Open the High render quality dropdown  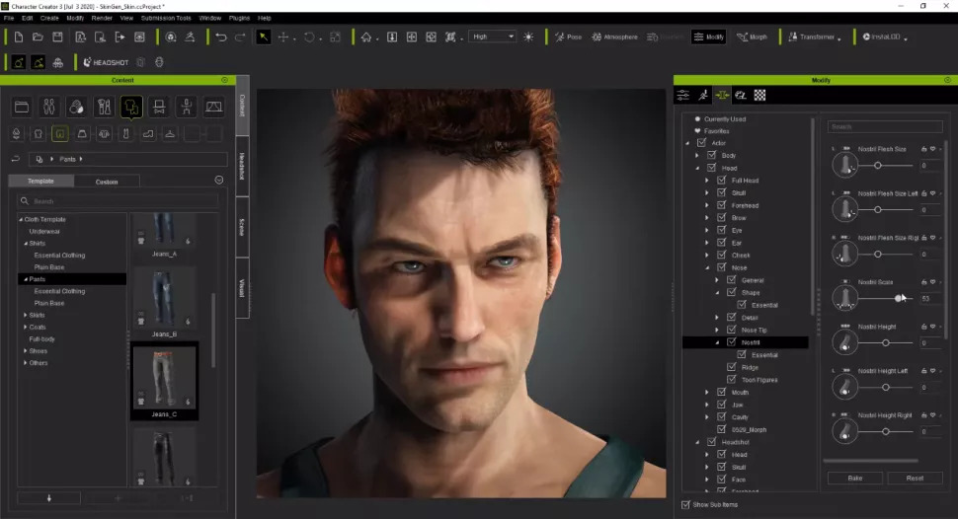(x=493, y=37)
